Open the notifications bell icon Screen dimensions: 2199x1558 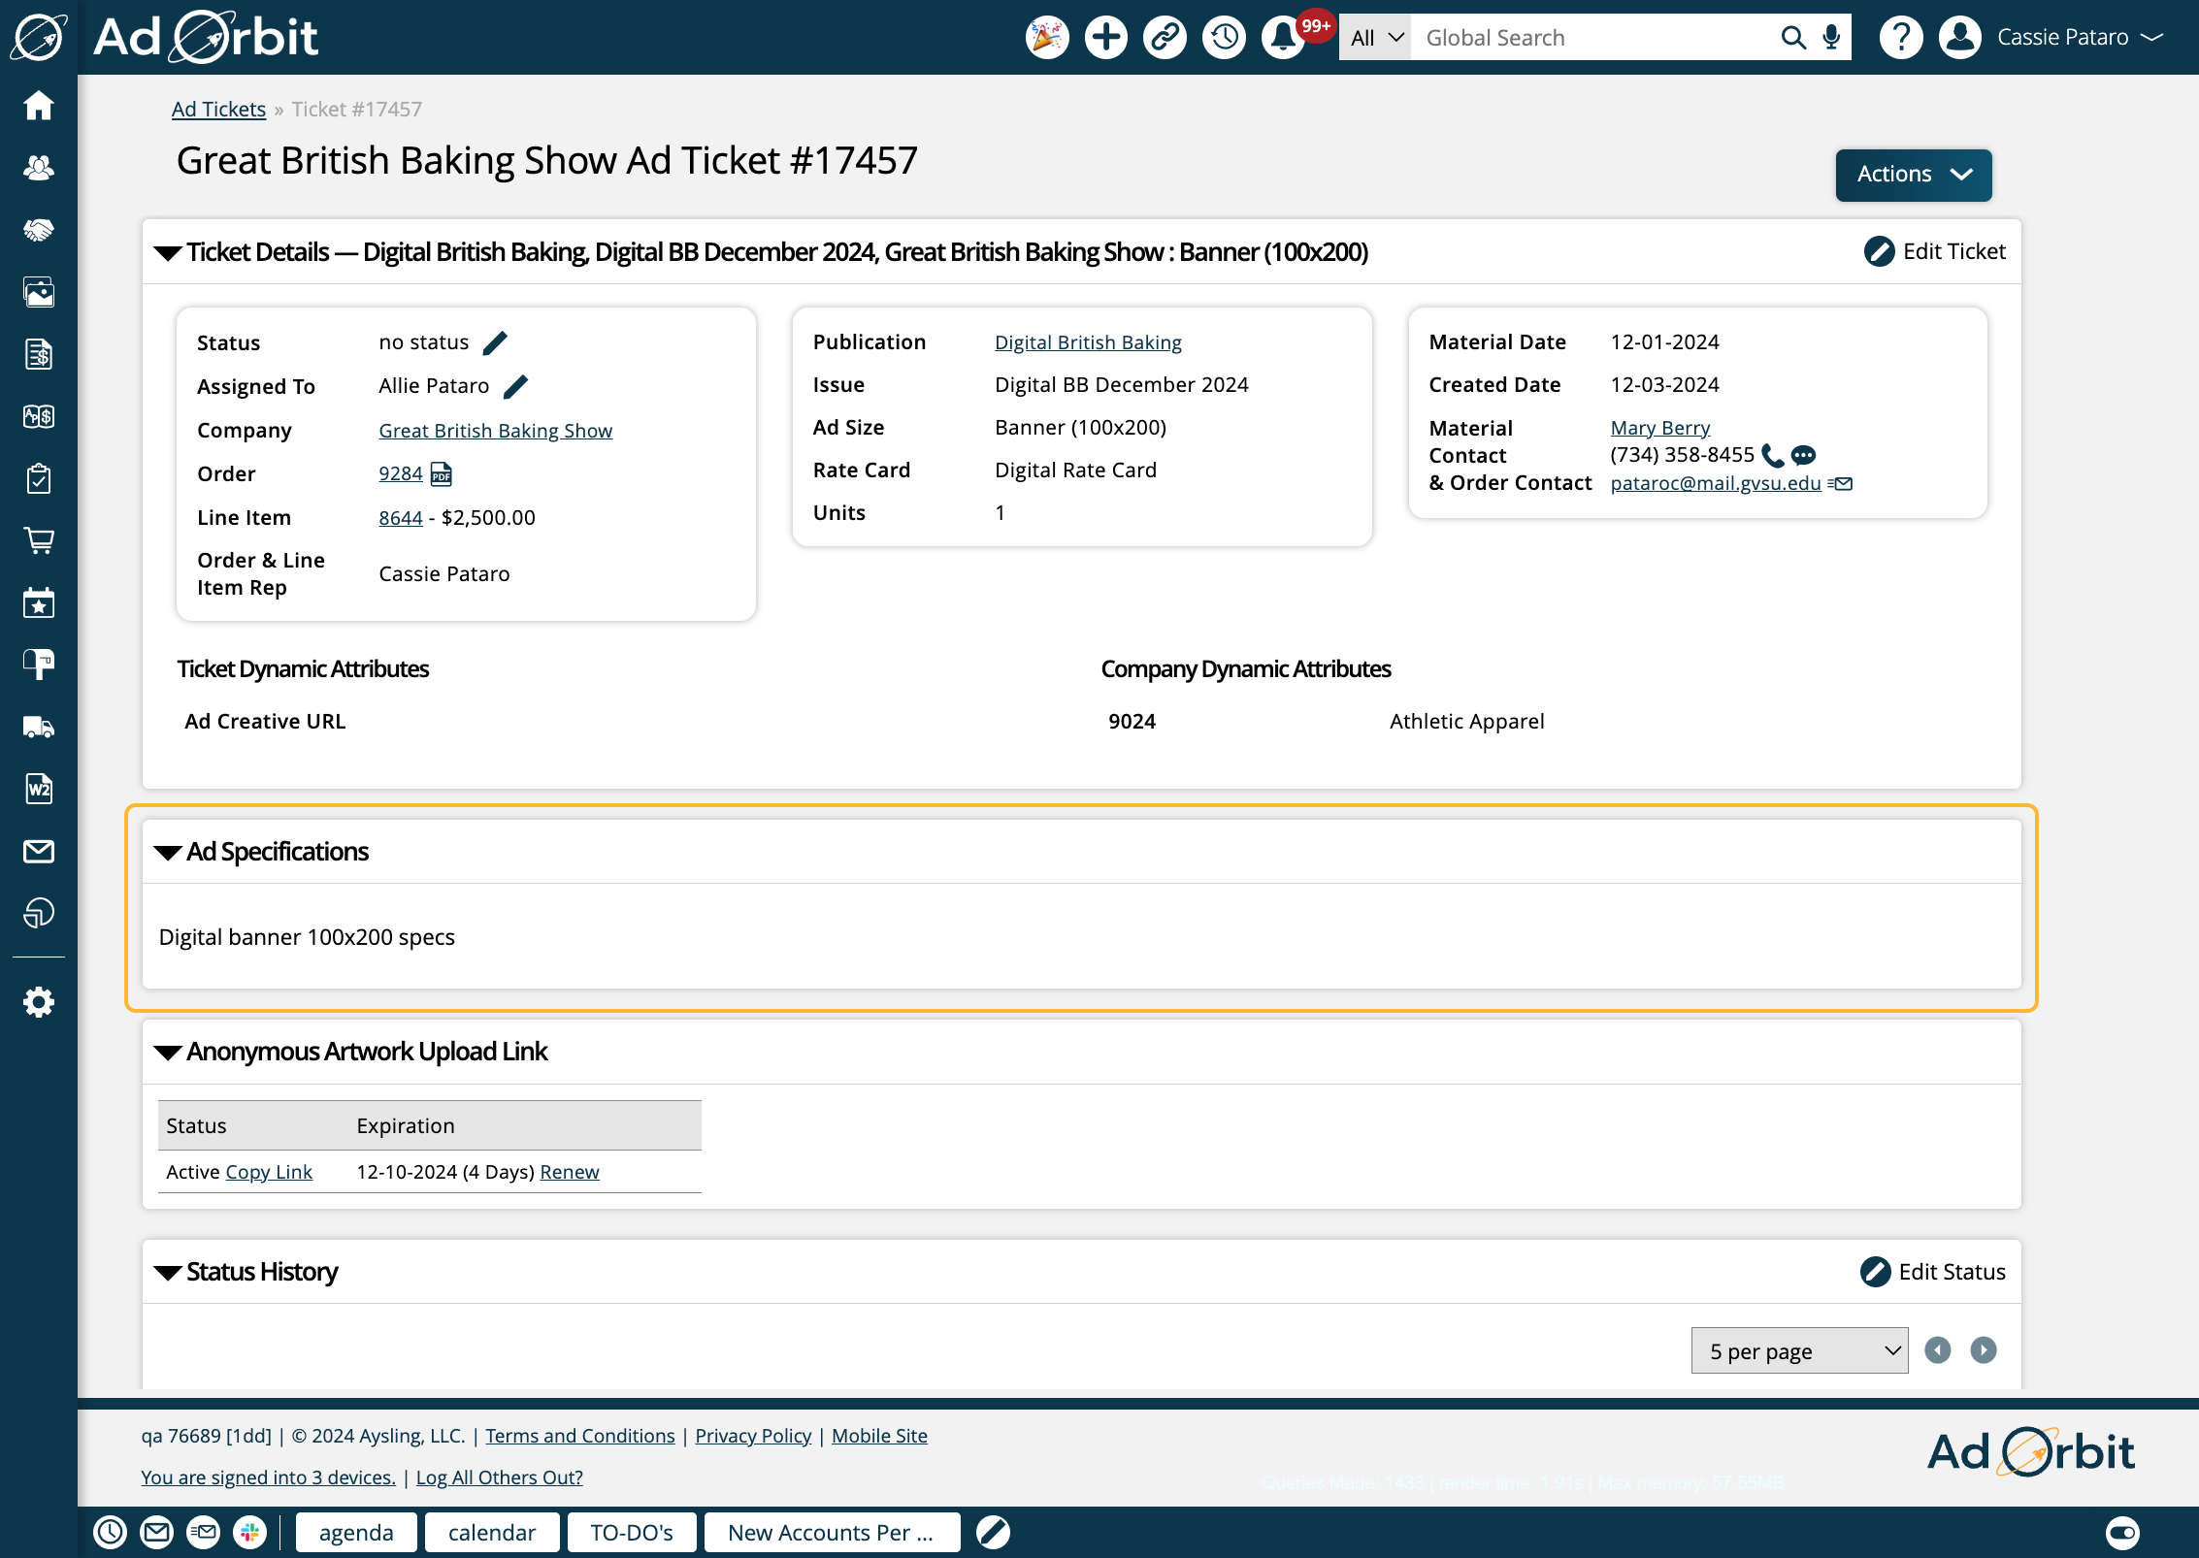(1285, 37)
